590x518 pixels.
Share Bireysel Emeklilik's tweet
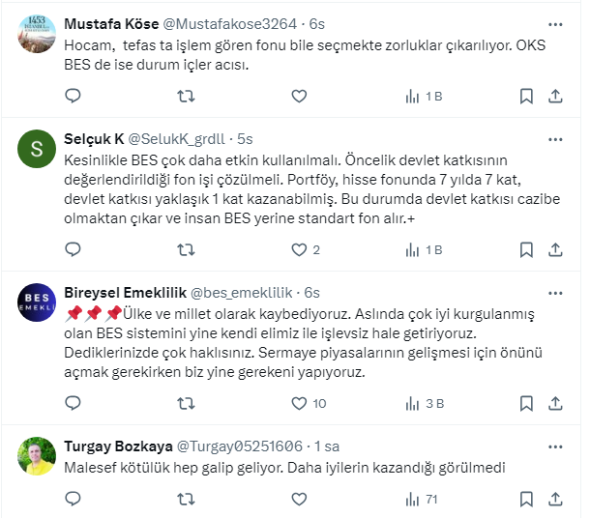pos(556,403)
